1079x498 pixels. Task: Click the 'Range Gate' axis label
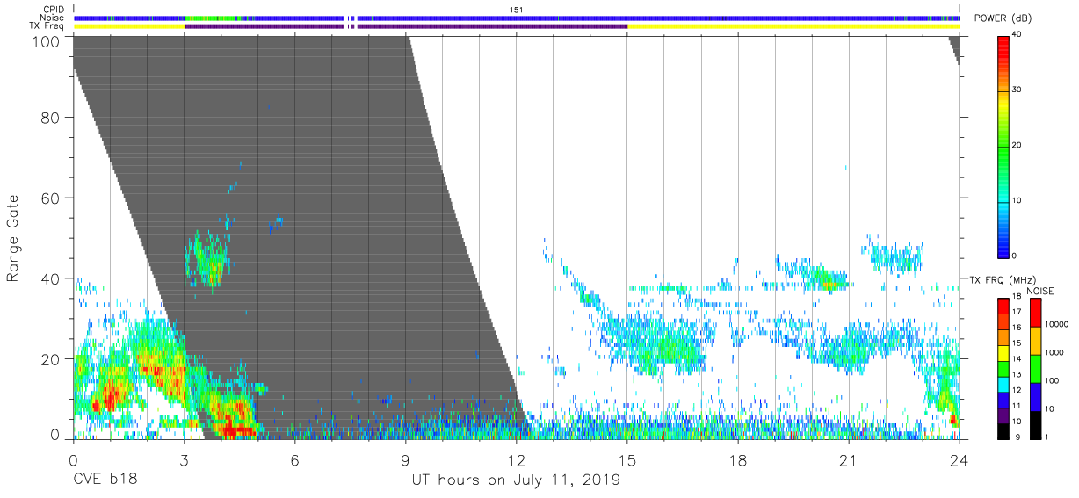click(13, 239)
